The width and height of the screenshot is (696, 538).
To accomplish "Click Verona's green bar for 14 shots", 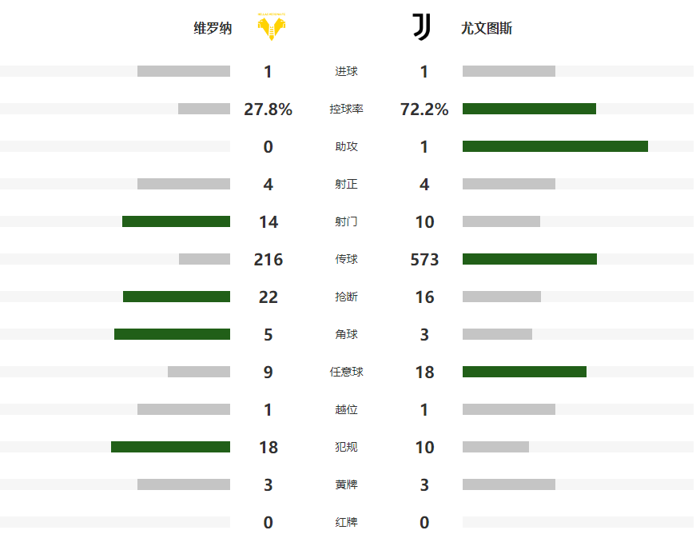I will click(x=176, y=221).
